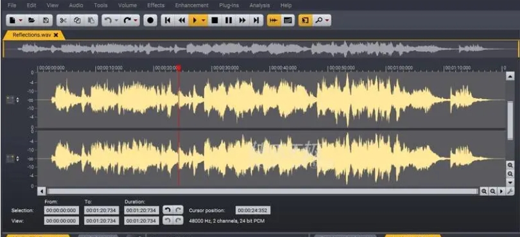The image size is (520, 237).
Task: Start recording with the Record button
Action: click(x=150, y=21)
